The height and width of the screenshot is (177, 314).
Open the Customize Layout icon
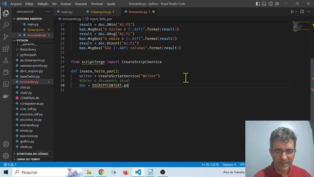coord(277,4)
